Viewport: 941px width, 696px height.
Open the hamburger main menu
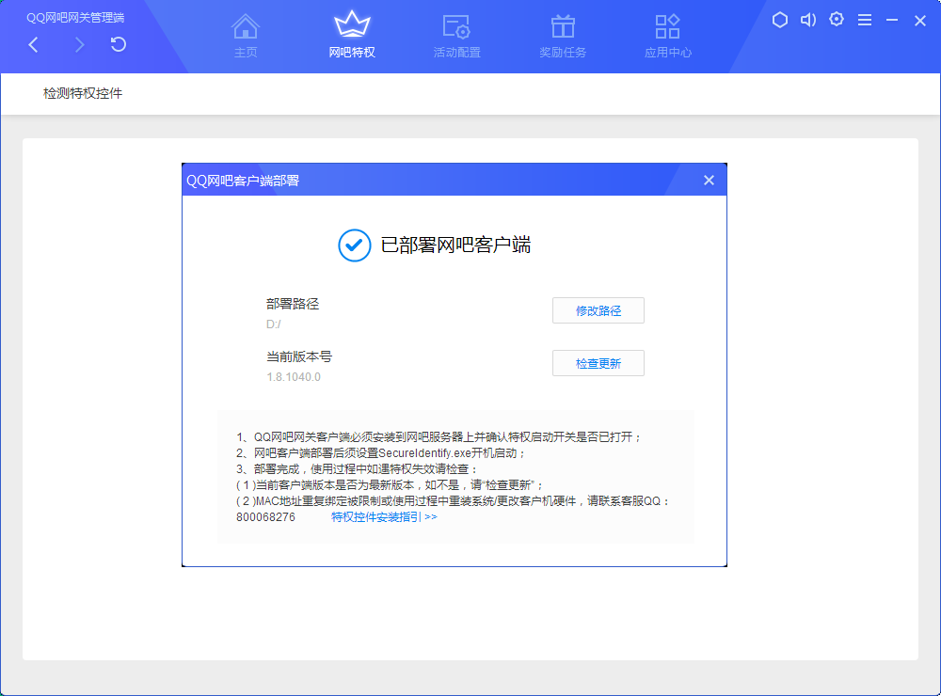(864, 19)
